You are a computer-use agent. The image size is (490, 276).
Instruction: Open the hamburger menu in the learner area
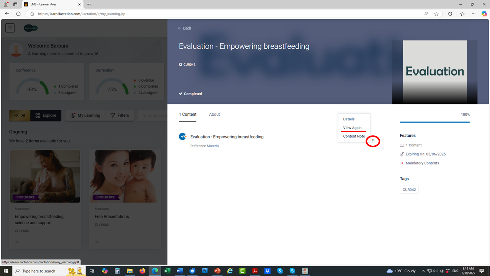(x=10, y=28)
